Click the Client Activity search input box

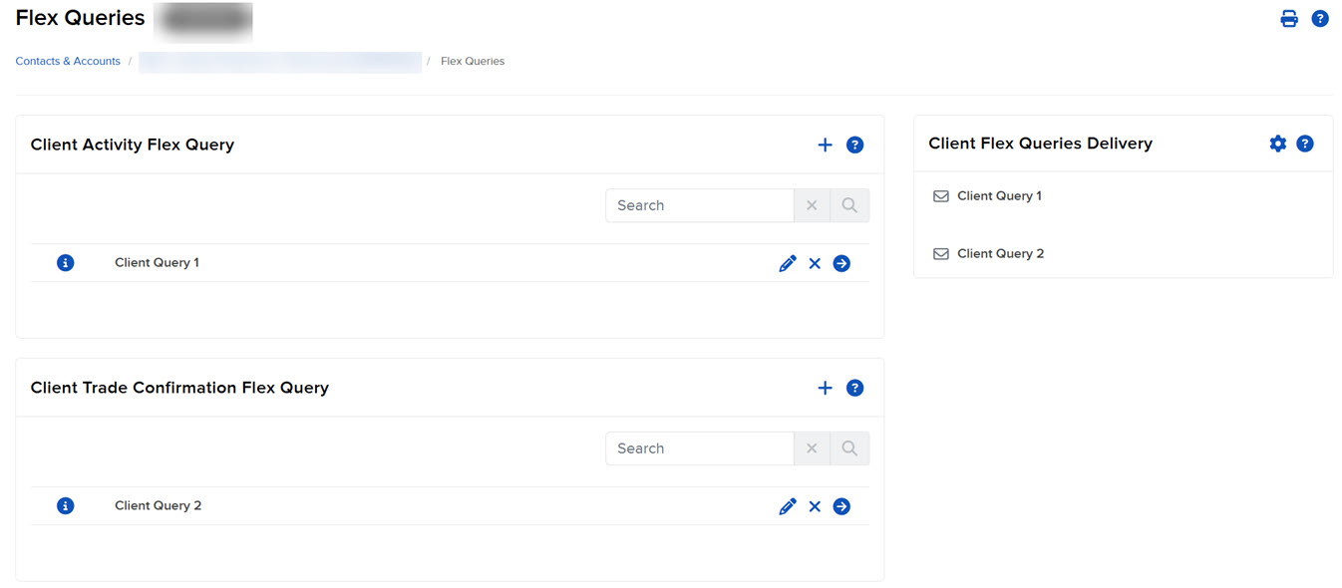pos(698,204)
